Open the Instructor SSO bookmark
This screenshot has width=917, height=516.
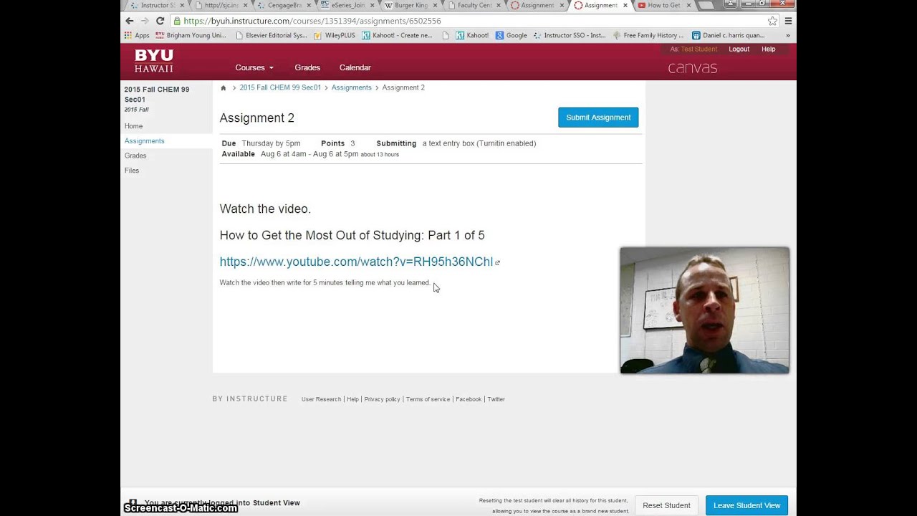coord(570,35)
